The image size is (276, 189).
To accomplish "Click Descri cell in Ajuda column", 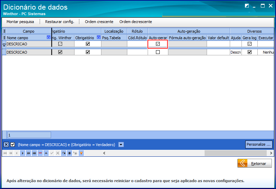I will pyautogui.click(x=236, y=52).
